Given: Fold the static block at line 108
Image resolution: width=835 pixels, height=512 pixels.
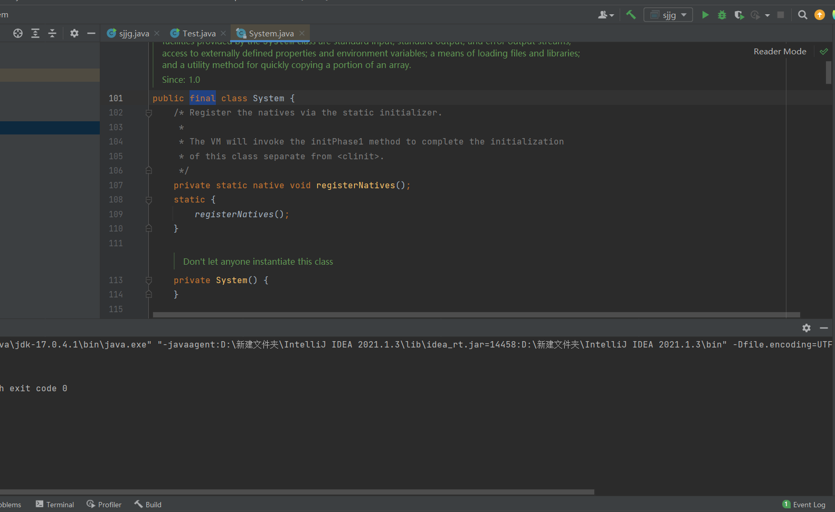Looking at the screenshot, I should pyautogui.click(x=149, y=200).
